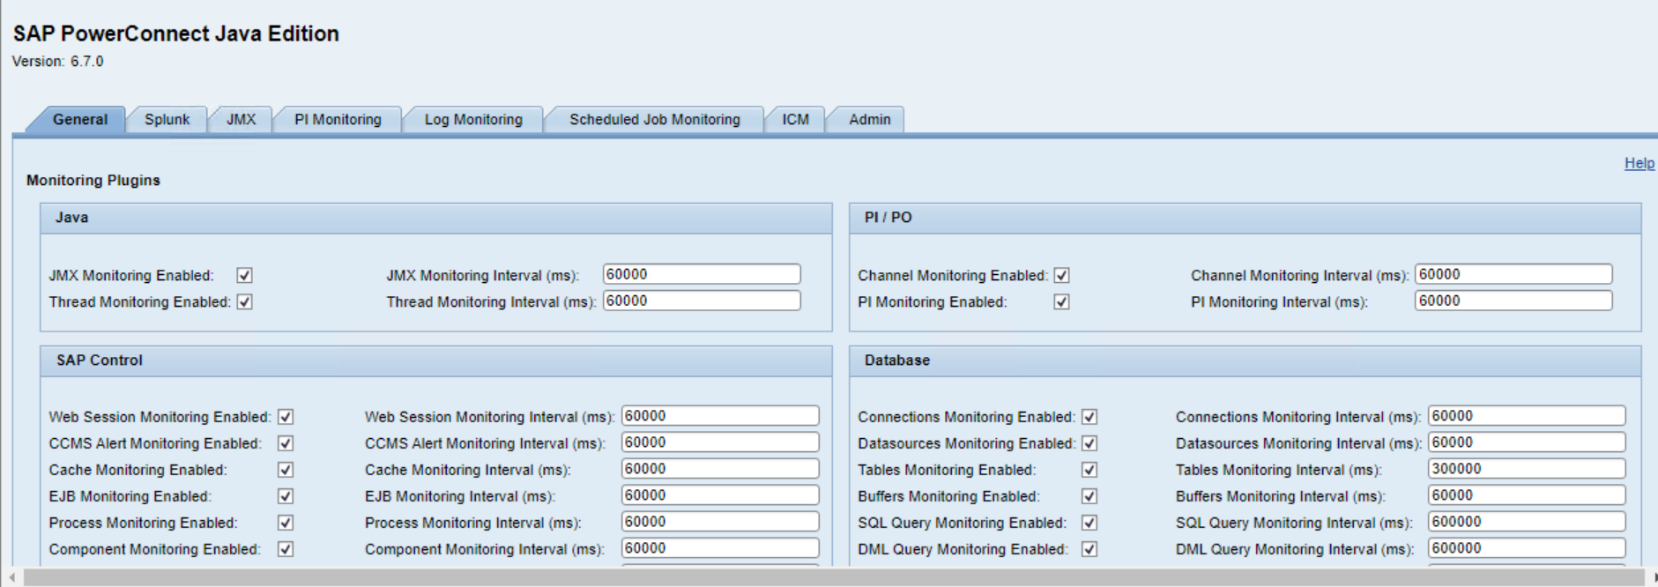Click the horizontal scrollbar at bottom
The width and height of the screenshot is (1658, 587).
tap(829, 577)
